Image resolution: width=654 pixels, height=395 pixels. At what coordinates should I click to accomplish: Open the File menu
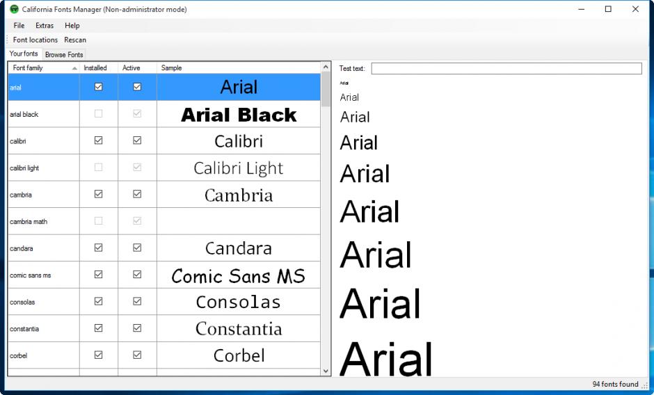(x=19, y=26)
